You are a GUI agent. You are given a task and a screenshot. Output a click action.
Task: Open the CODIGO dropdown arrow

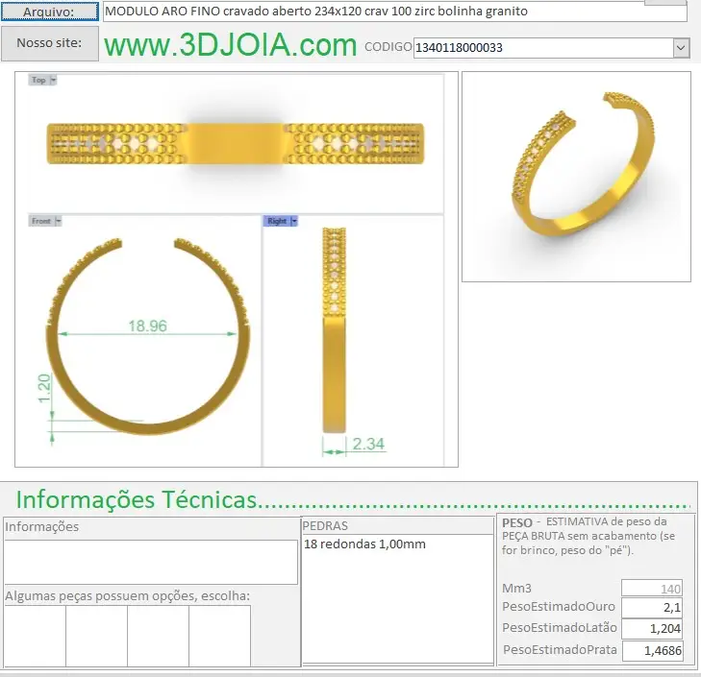point(681,48)
